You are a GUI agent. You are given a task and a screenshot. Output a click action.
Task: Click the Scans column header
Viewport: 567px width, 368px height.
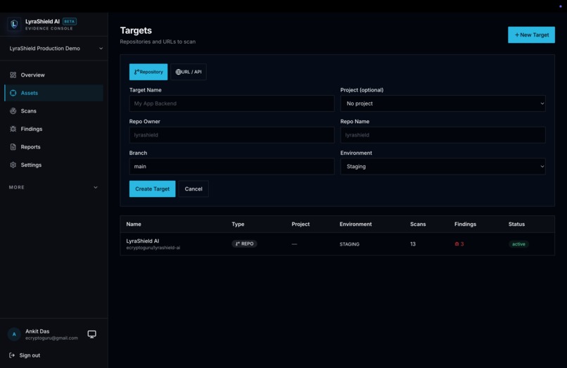coord(418,224)
